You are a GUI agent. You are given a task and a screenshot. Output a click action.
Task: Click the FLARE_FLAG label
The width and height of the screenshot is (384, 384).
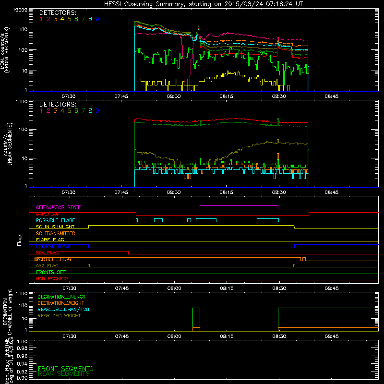[50, 240]
